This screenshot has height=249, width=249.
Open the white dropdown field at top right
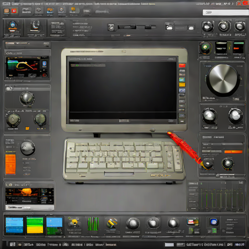[226, 13]
